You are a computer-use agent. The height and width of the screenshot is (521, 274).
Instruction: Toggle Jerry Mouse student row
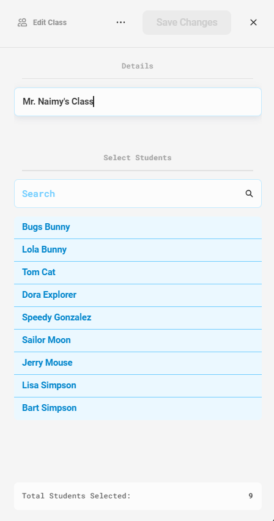click(138, 363)
